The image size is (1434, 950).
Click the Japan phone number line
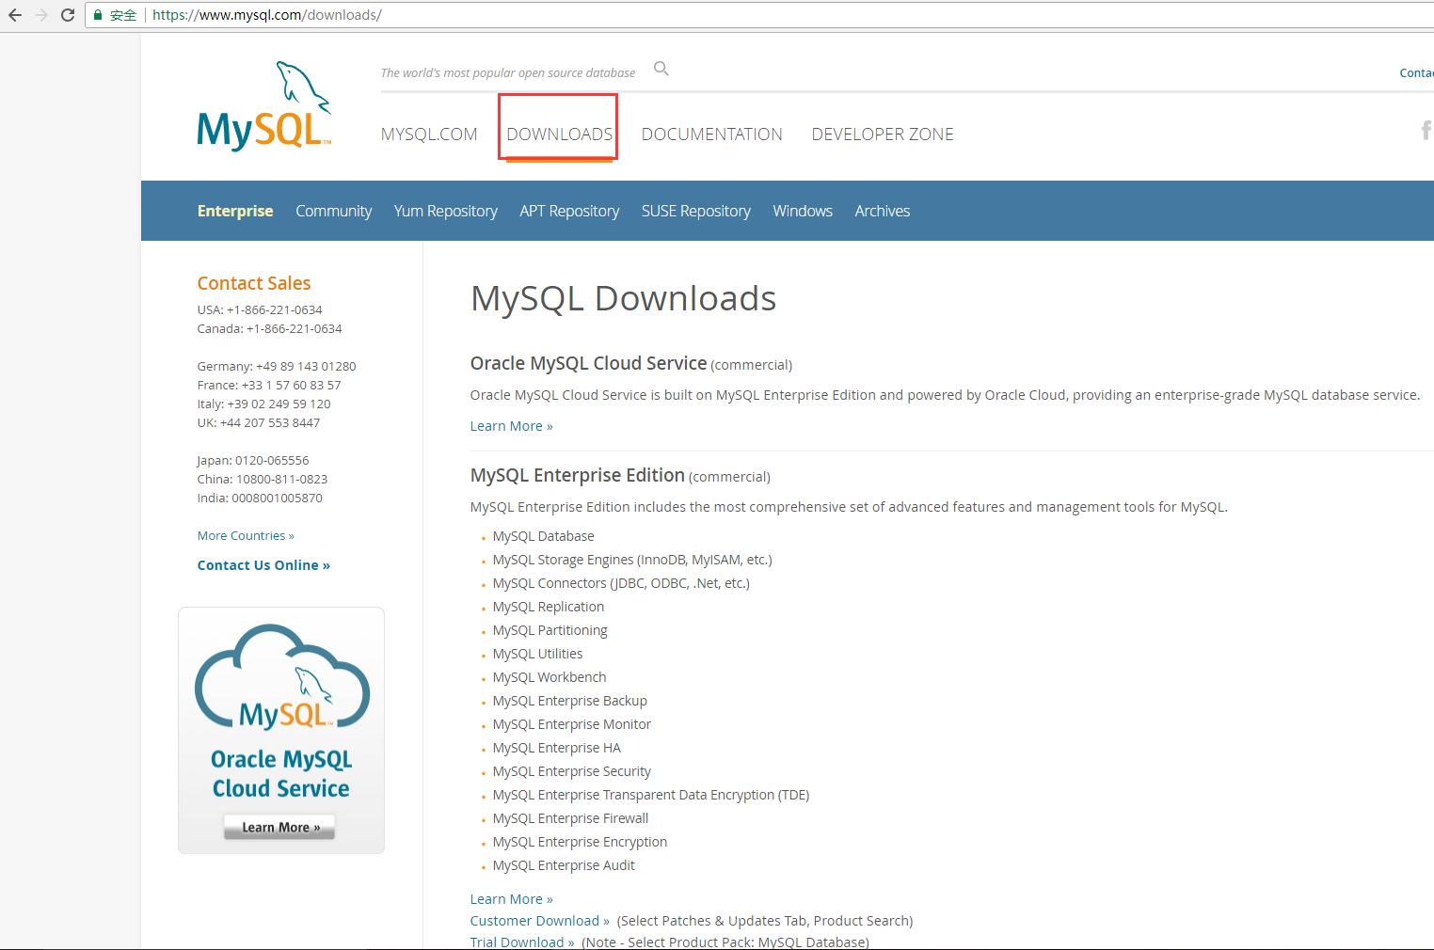(253, 460)
